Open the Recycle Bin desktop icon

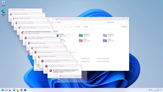click(3, 4)
